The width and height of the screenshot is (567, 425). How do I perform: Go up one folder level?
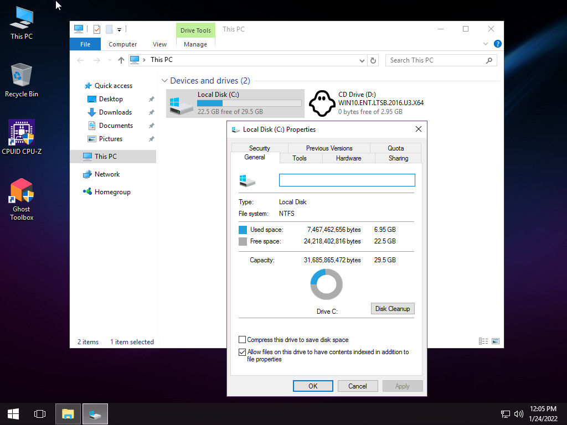tap(121, 60)
